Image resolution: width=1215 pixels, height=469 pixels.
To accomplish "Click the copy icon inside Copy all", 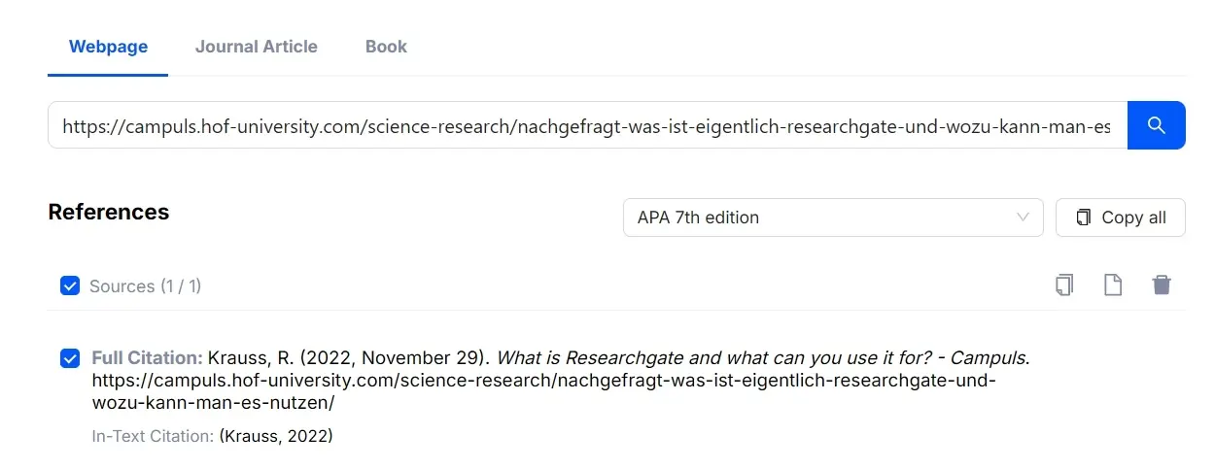I will [1083, 218].
